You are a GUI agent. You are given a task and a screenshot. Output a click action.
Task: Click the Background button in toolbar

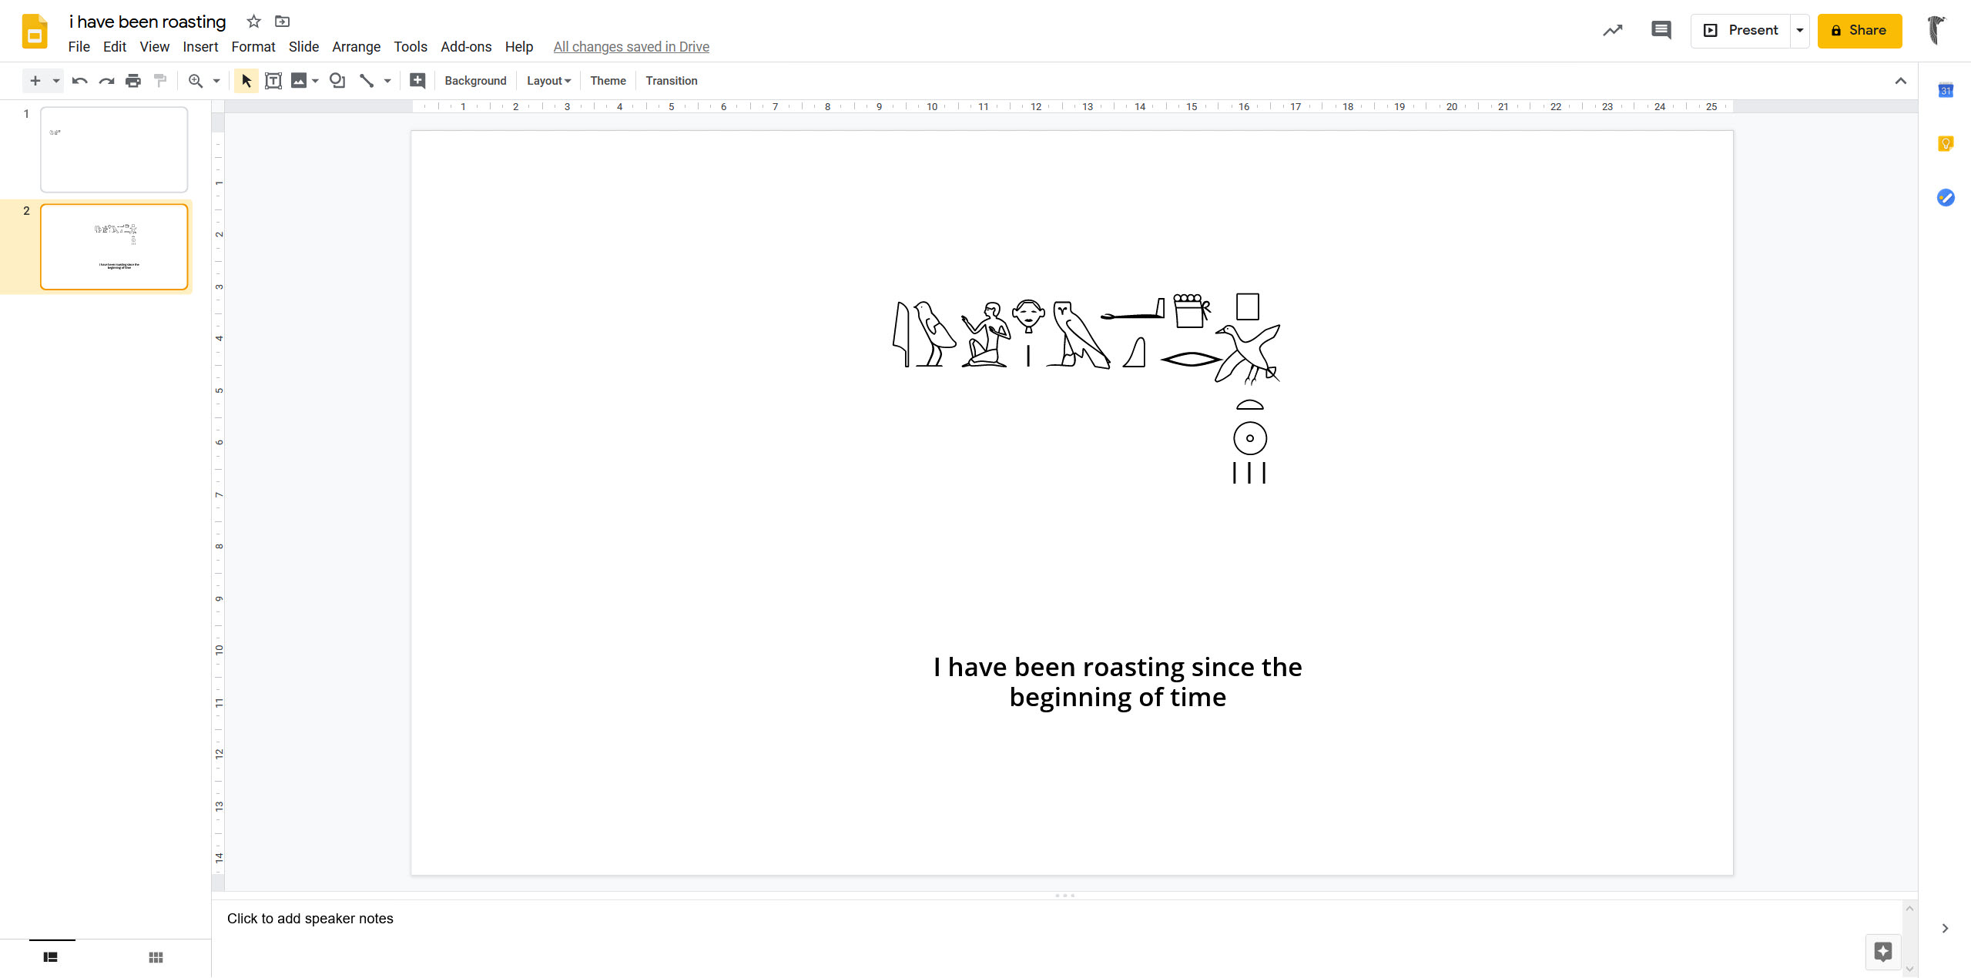pos(475,80)
